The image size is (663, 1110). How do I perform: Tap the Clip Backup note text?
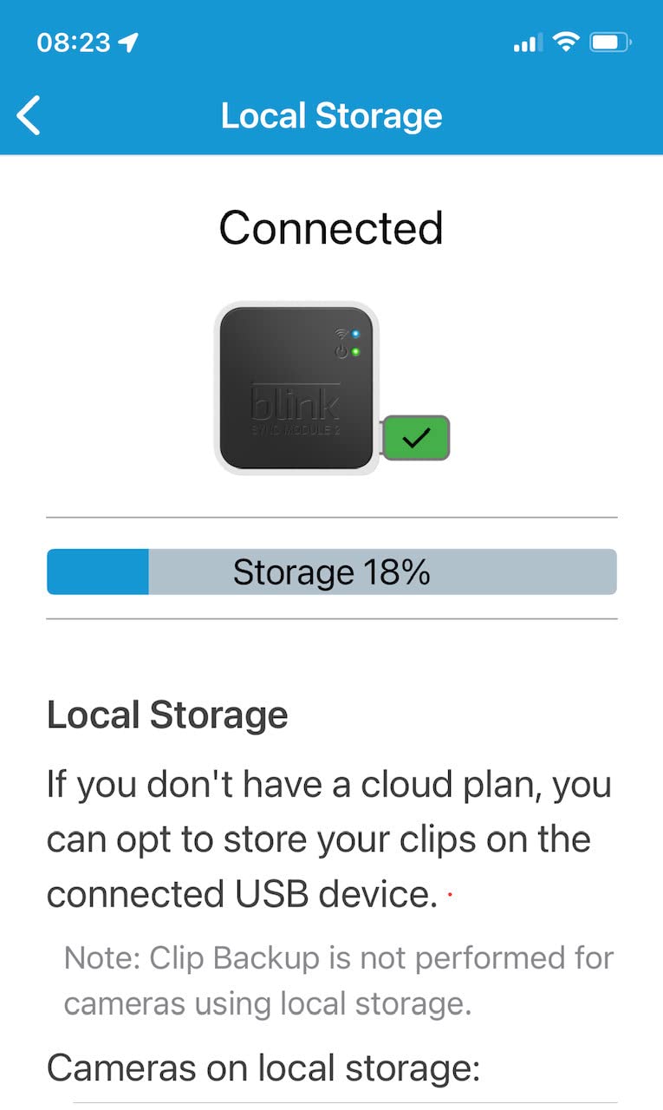coord(338,980)
